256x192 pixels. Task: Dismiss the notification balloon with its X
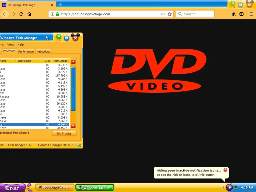tap(225, 170)
